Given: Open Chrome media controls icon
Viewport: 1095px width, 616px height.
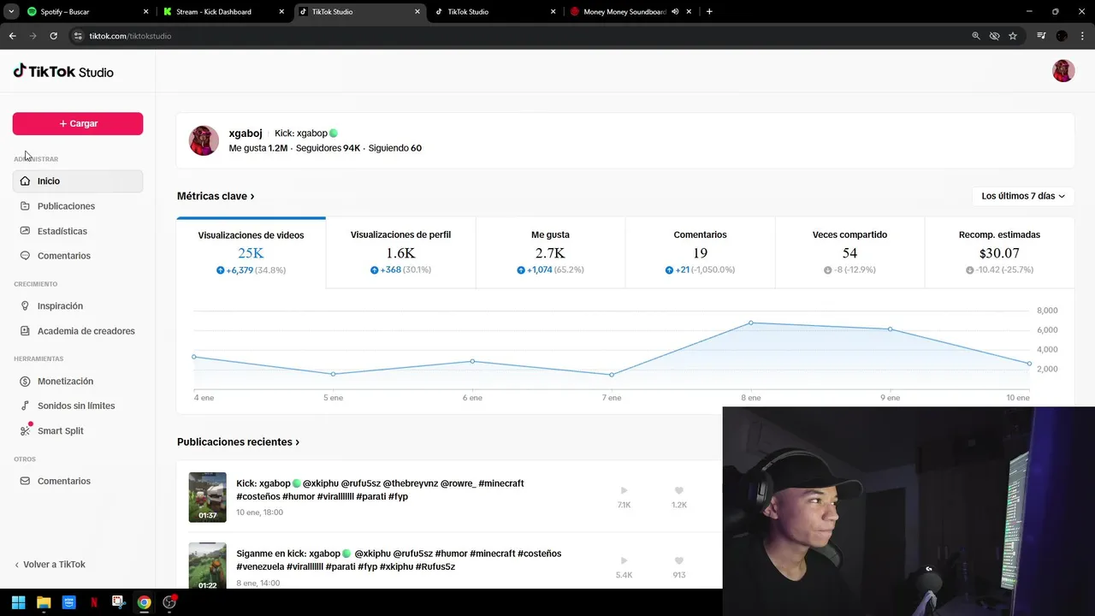Looking at the screenshot, I should pos(1041,36).
